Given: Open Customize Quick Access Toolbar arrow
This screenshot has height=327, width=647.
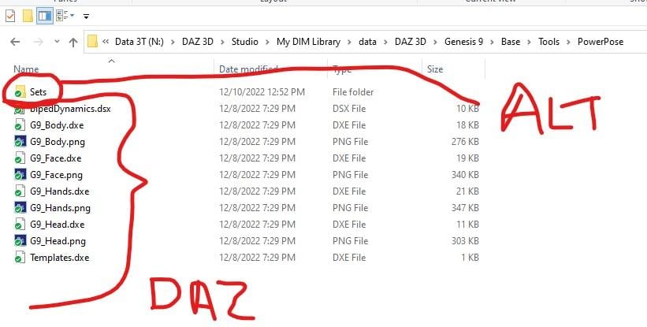Looking at the screenshot, I should (x=86, y=17).
